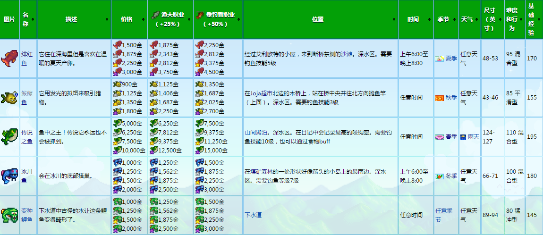Sort the table by 季节 column
The width and height of the screenshot is (543, 235).
[x=446, y=19]
